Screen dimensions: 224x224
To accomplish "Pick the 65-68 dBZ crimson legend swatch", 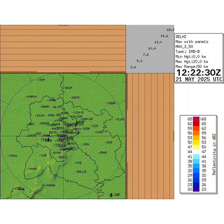I will click(x=196, y=119).
